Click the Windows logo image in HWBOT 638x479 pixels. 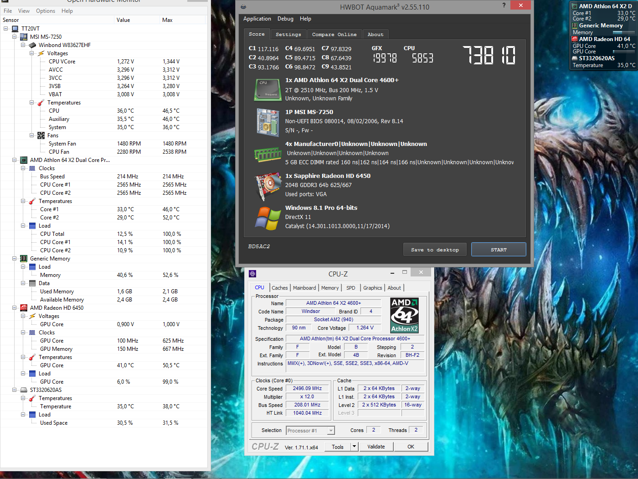click(268, 219)
